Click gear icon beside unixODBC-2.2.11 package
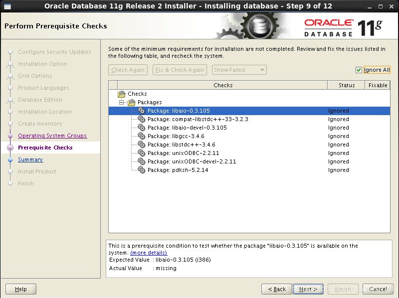The image size is (399, 298). point(142,153)
